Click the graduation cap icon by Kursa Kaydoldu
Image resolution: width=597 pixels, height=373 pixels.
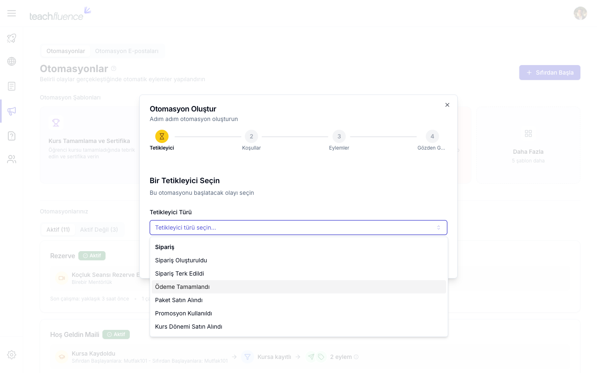[62, 357]
